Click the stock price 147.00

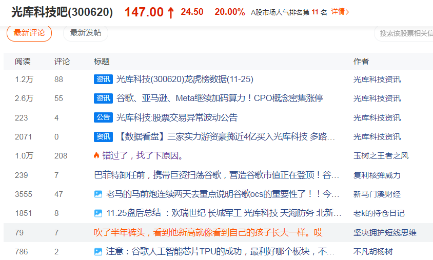coord(144,12)
